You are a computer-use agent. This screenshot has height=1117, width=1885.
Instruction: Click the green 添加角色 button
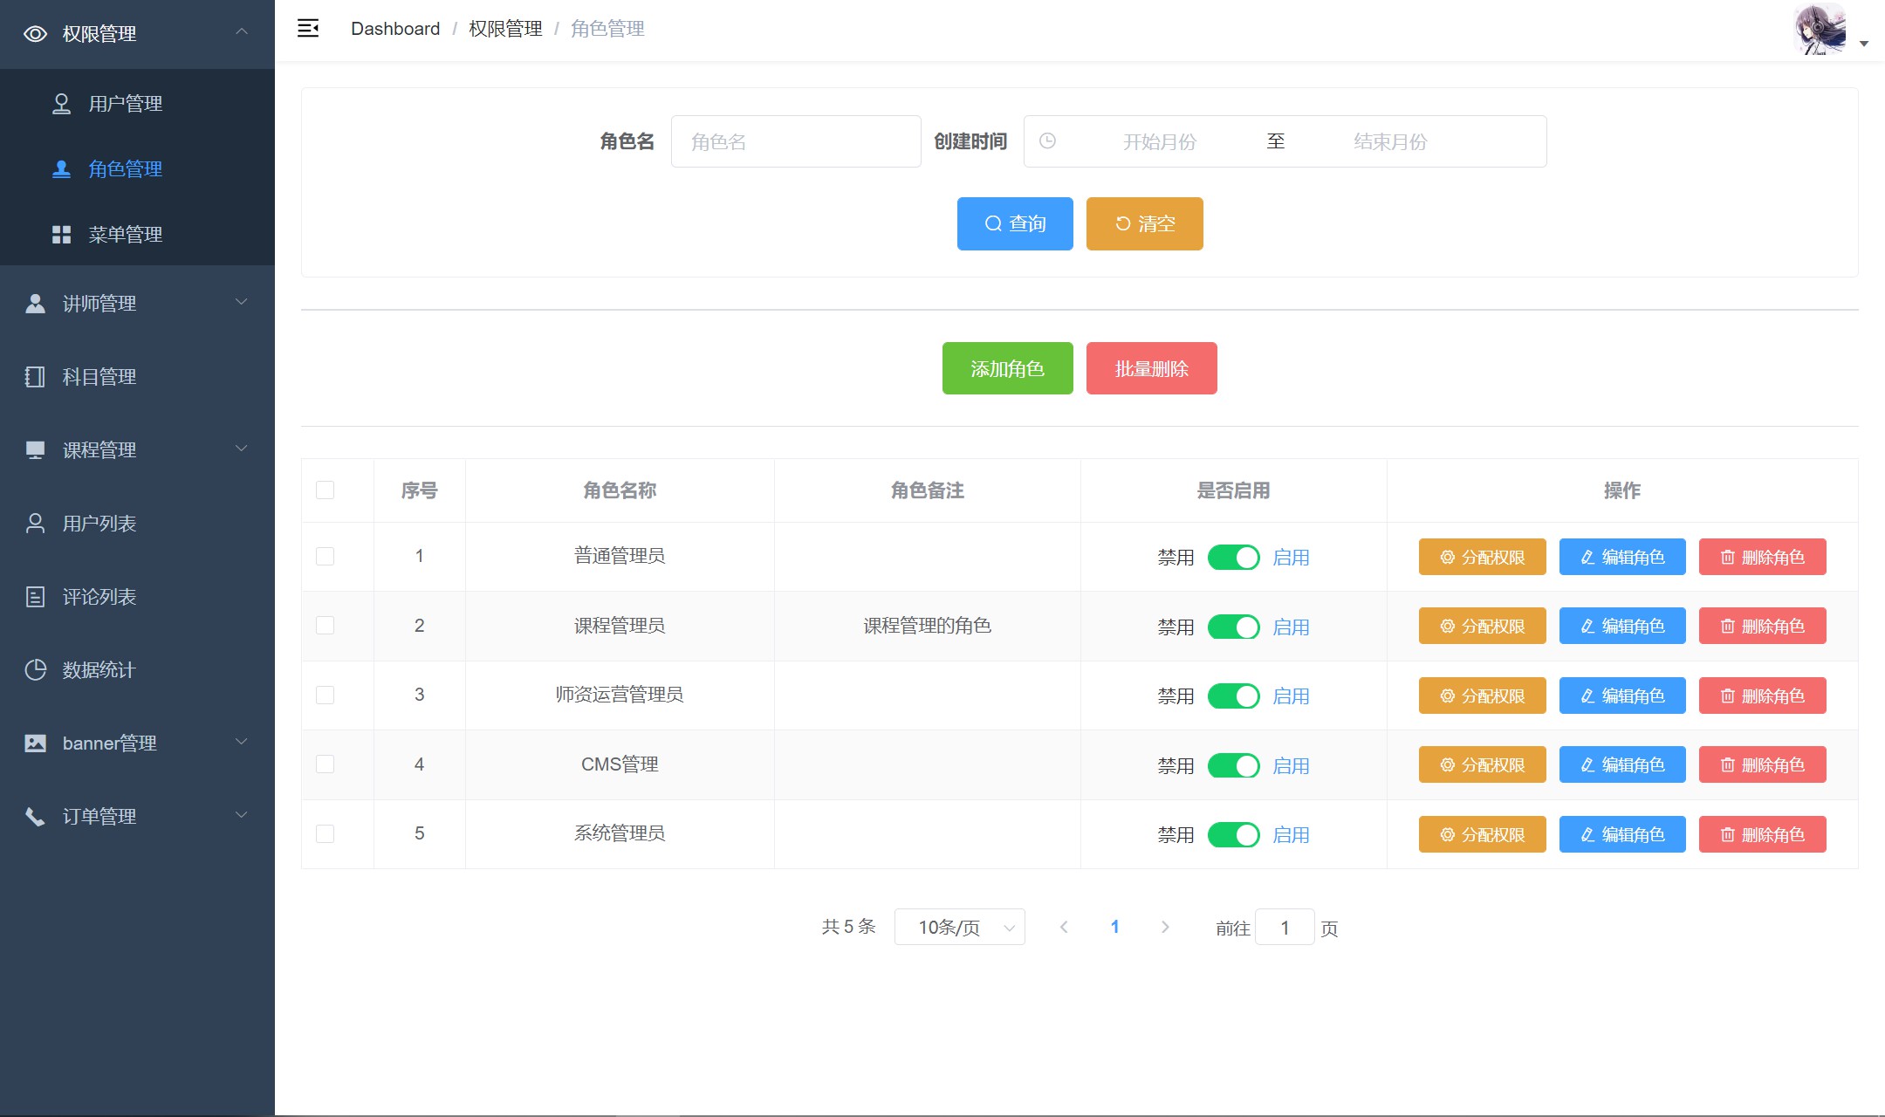coord(1007,369)
